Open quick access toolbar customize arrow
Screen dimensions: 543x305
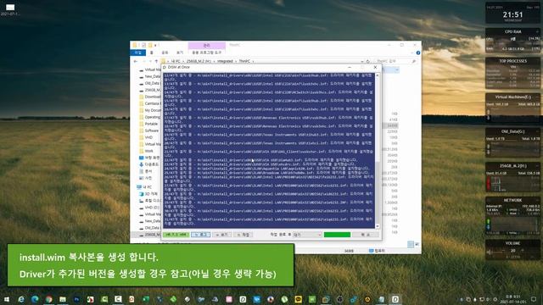coord(155,45)
